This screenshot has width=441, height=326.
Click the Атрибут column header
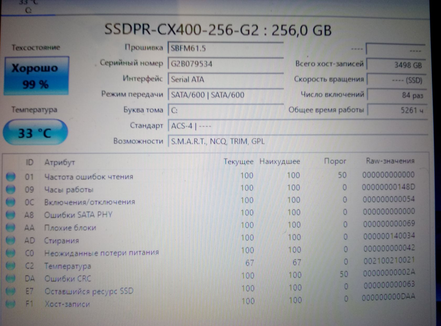pyautogui.click(x=60, y=162)
